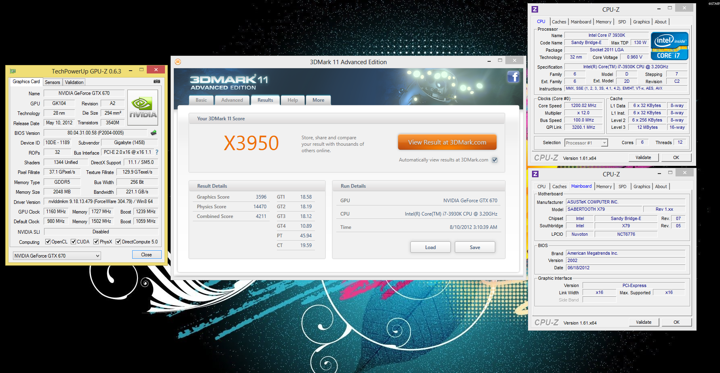Select the Results tab in 3DMark 11

click(x=265, y=100)
